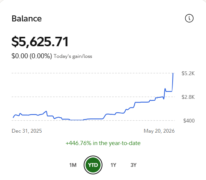This screenshot has height=180, width=206.
Task: Click the May 20, 2026 end date
Action: click(x=159, y=131)
